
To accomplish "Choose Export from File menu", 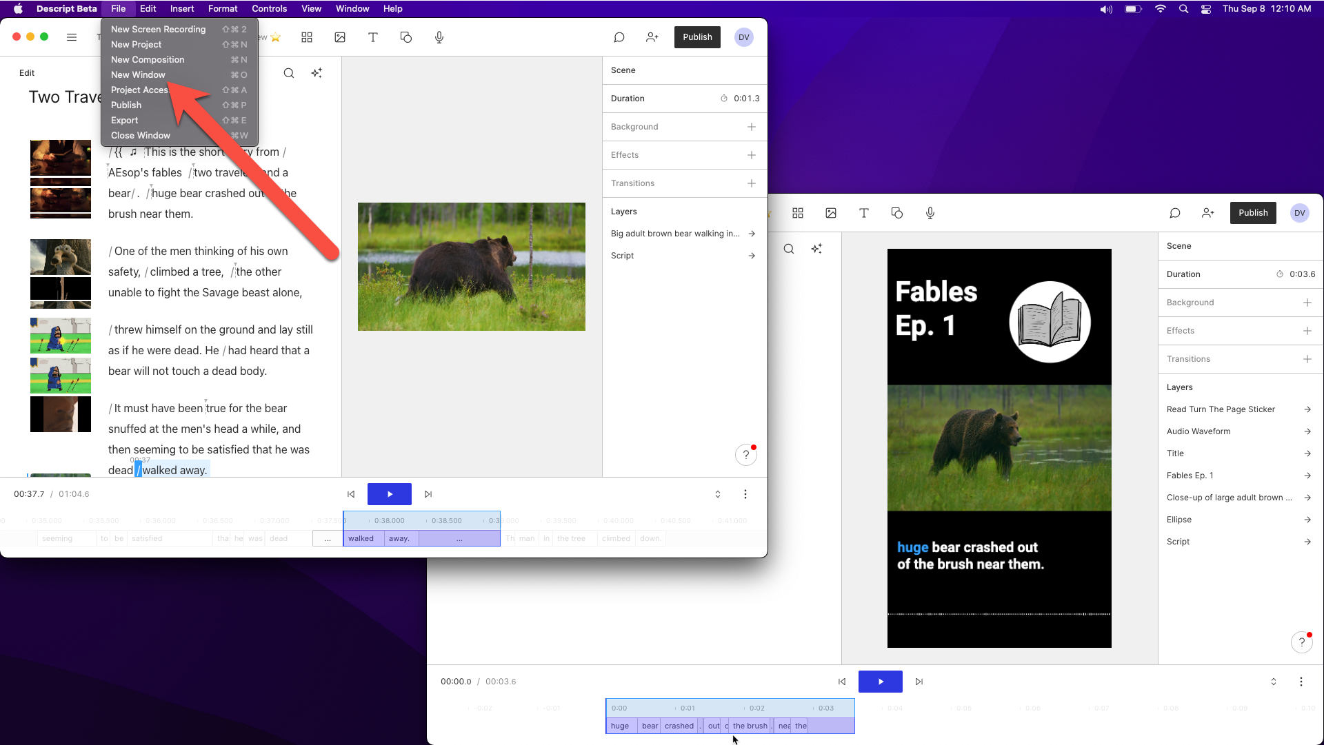I will (179, 120).
